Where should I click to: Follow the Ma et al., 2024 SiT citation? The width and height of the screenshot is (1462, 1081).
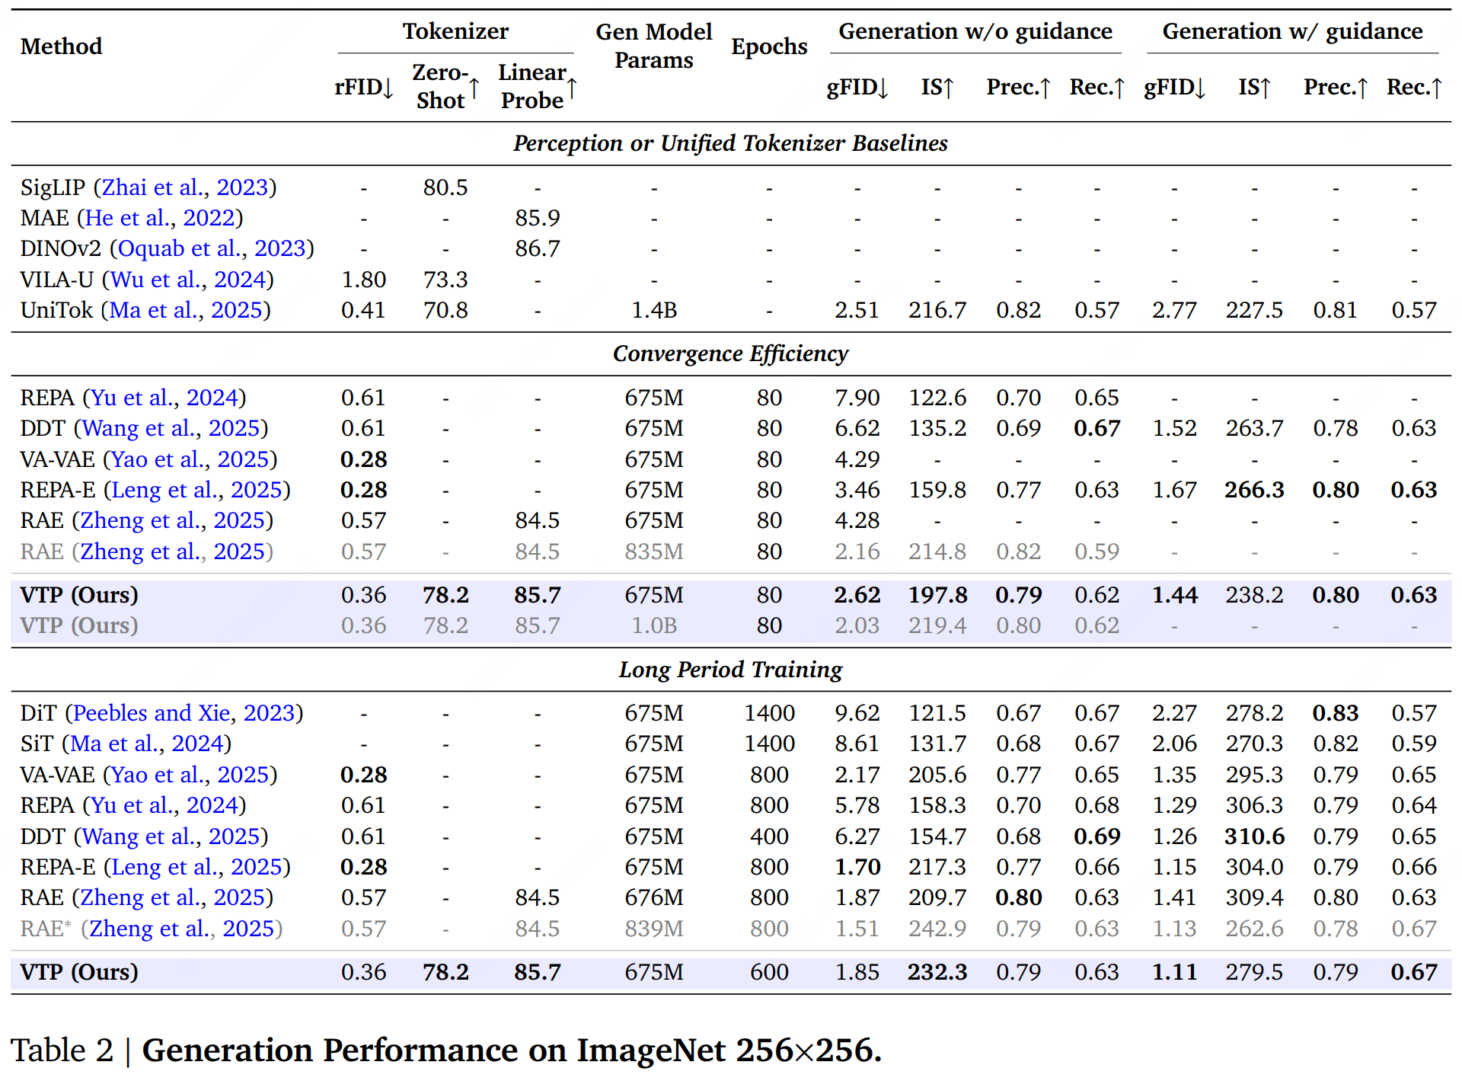click(146, 744)
